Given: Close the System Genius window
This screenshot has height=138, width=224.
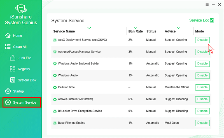Looking at the screenshot, I should (x=220, y=4).
